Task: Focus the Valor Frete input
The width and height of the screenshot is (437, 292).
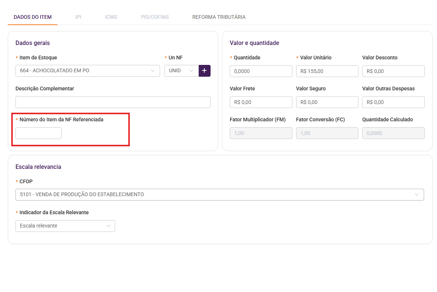Action: pos(261,102)
